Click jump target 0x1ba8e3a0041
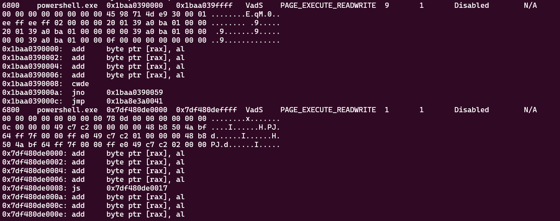 tap(135, 101)
